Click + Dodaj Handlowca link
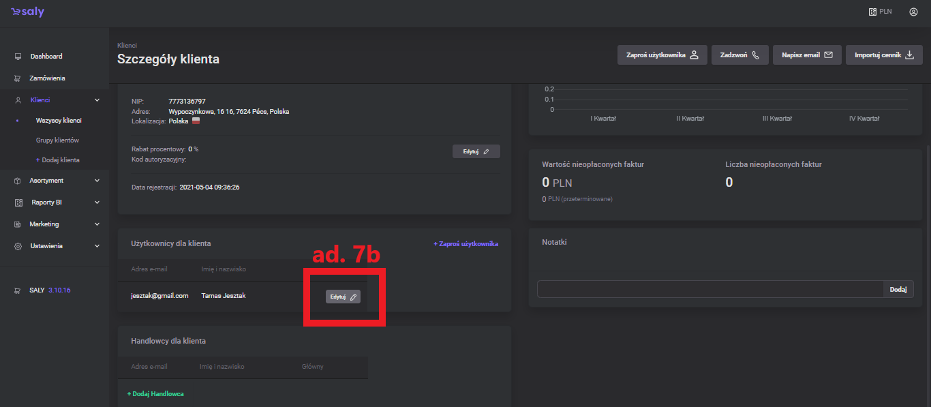Viewport: 931px width, 407px height. [x=155, y=394]
